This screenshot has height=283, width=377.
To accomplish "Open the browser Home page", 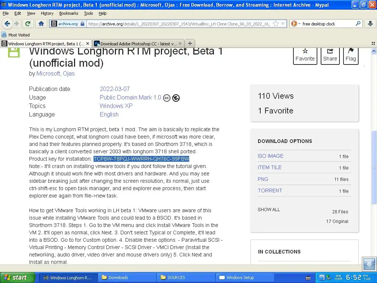I will click(x=41, y=24).
